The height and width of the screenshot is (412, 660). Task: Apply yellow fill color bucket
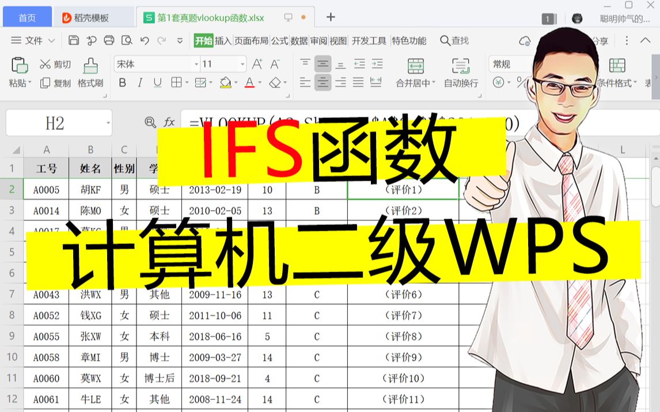point(225,82)
